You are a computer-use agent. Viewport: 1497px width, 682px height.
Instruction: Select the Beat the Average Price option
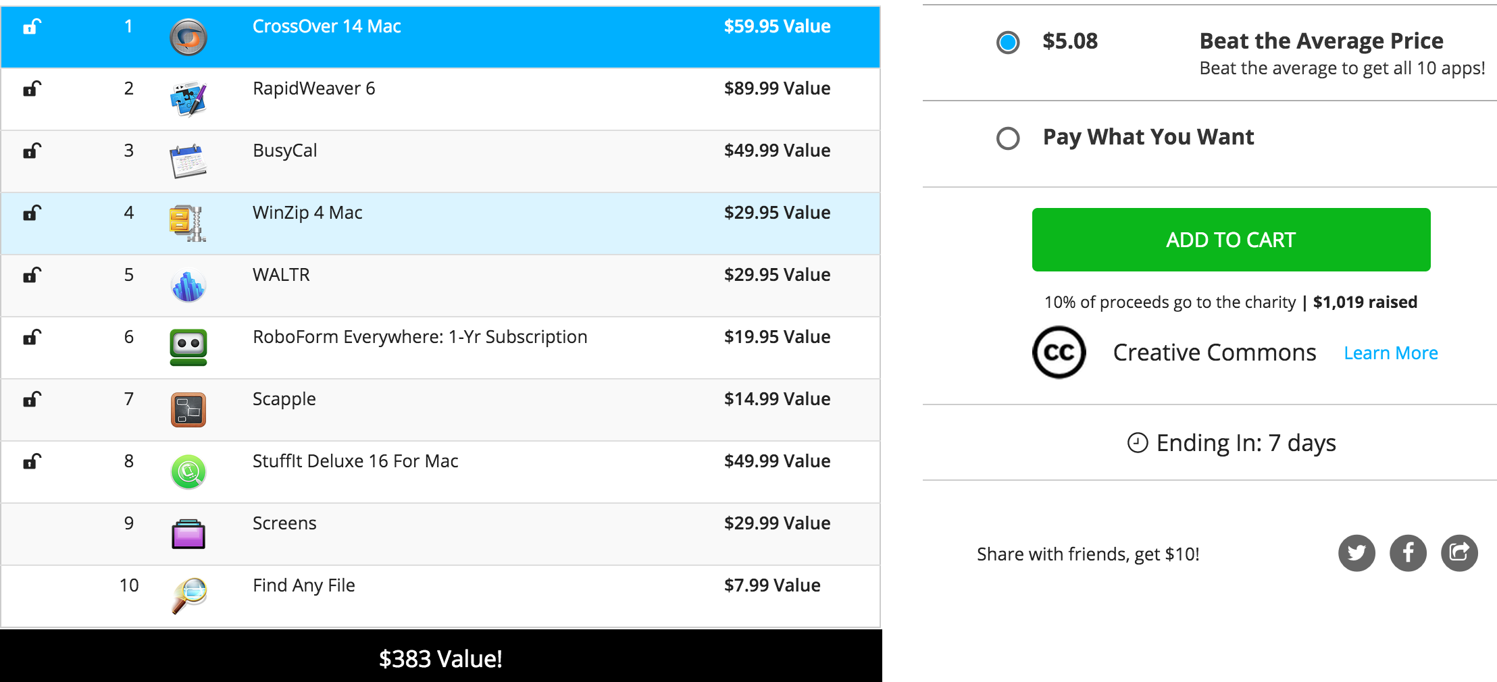coord(1008,41)
